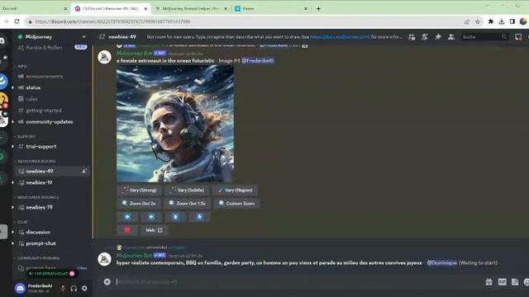This screenshot has width=529, height=297.
Task: Open the inbox icon in header
Action: pyautogui.click(x=518, y=37)
